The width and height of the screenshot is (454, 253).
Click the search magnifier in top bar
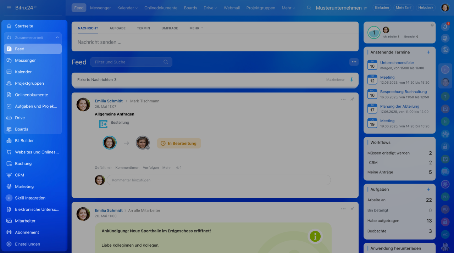(x=309, y=8)
